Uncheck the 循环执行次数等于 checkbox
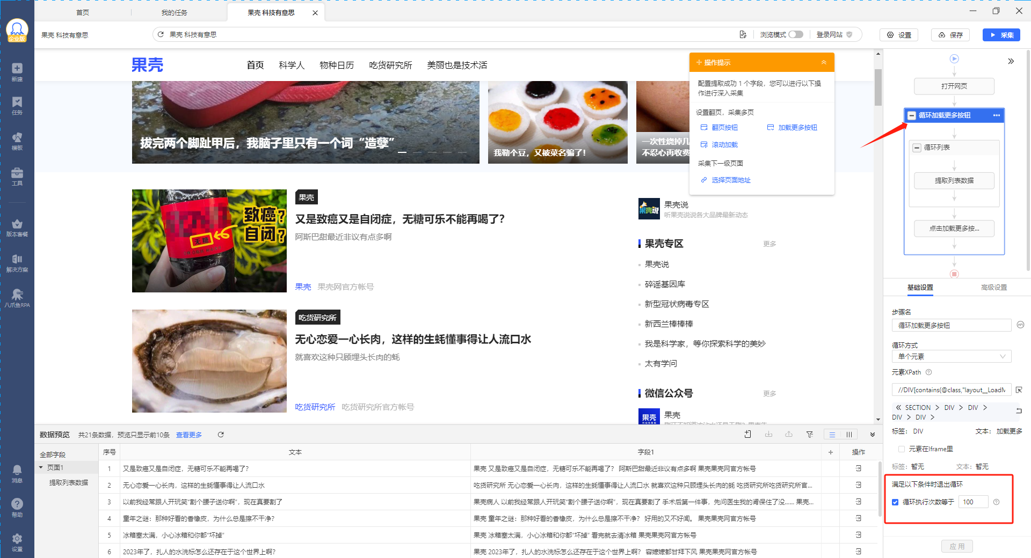This screenshot has width=1031, height=558. (895, 502)
